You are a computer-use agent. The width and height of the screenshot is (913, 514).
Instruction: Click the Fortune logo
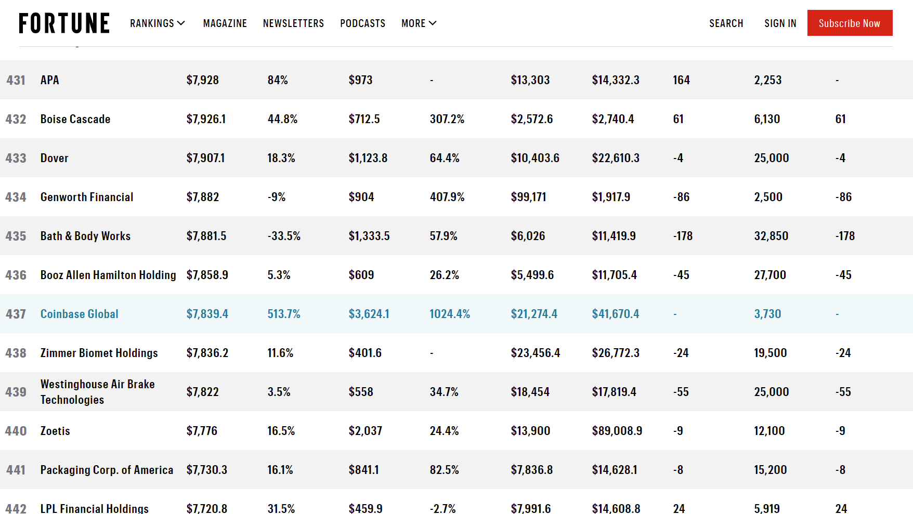coord(64,23)
